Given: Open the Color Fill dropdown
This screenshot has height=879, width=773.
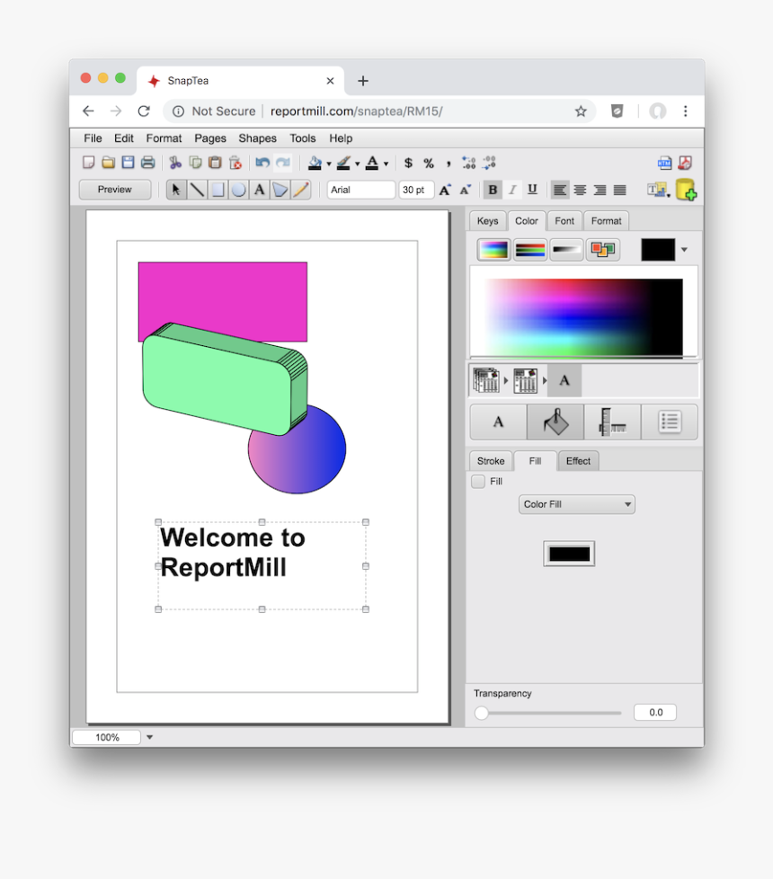Looking at the screenshot, I should click(x=576, y=504).
